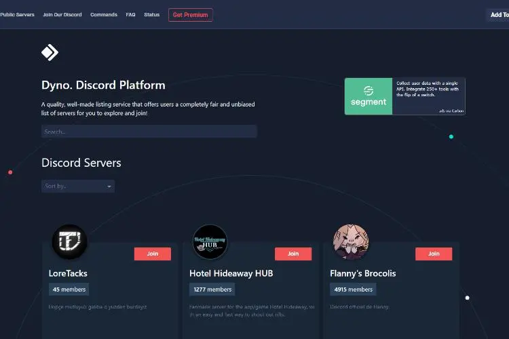Join the Flanny's Brocolis server
The width and height of the screenshot is (509, 339).
434,254
